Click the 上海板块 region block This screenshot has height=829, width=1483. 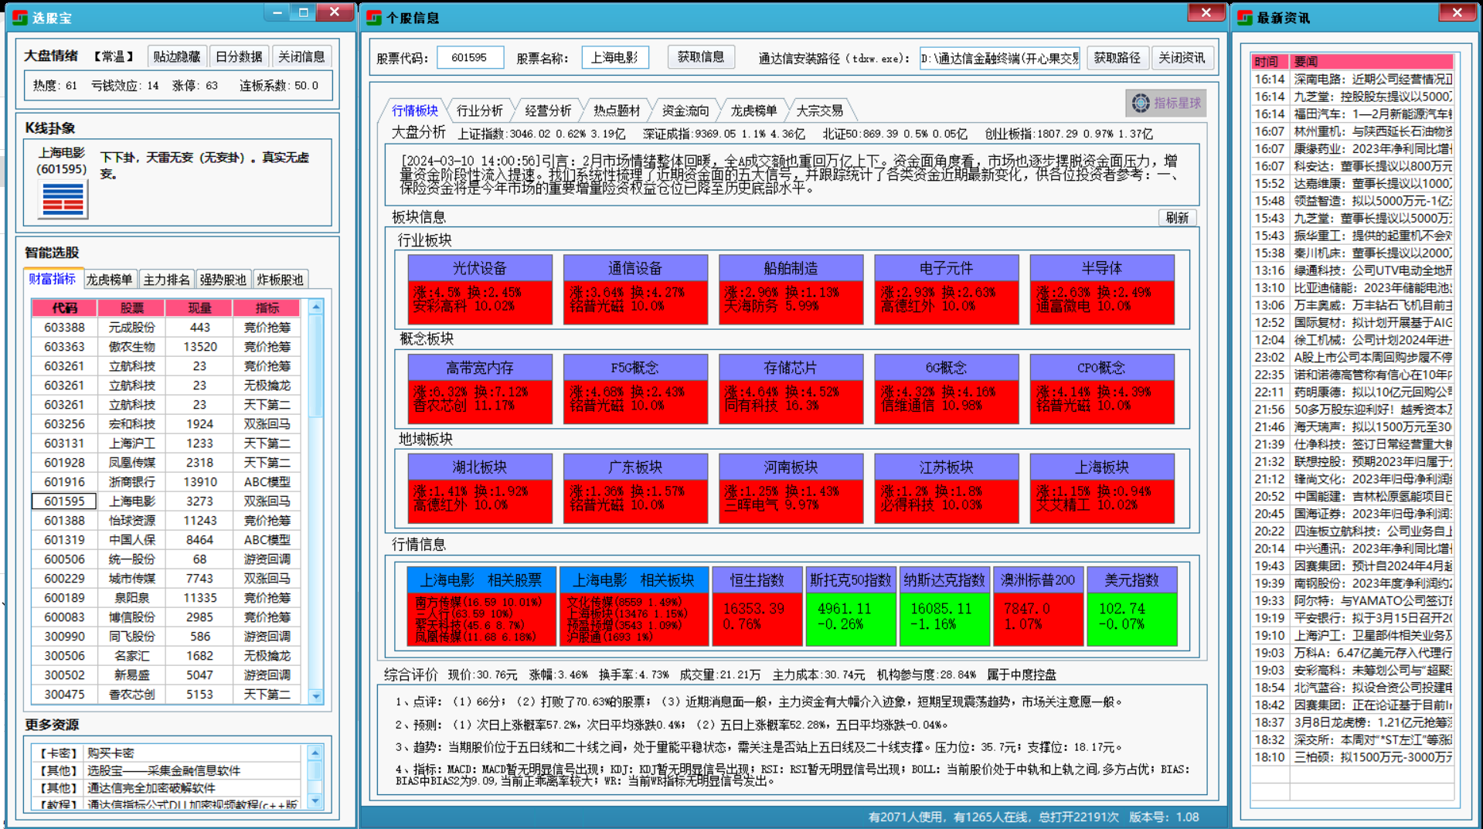coord(1102,488)
